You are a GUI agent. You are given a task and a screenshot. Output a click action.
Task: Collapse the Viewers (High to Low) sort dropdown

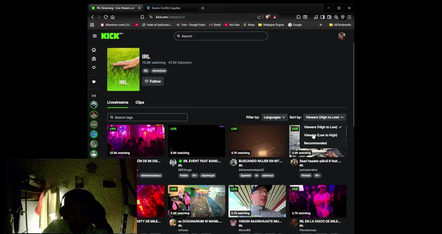point(324,117)
